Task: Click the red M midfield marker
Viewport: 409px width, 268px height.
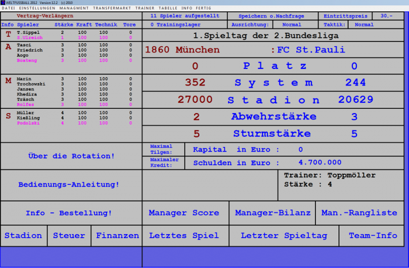Action: pos(8,81)
